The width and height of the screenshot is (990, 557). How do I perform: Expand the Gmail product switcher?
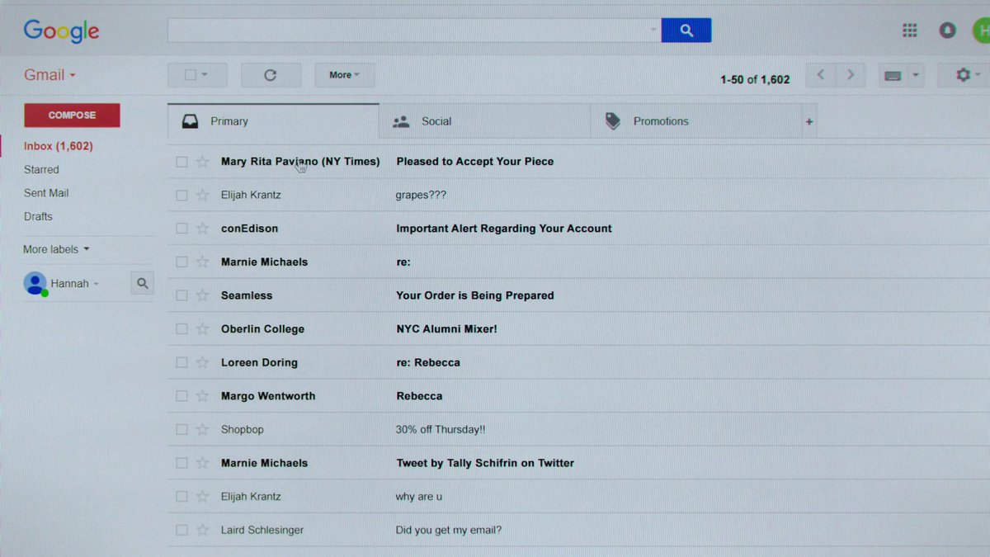[49, 75]
